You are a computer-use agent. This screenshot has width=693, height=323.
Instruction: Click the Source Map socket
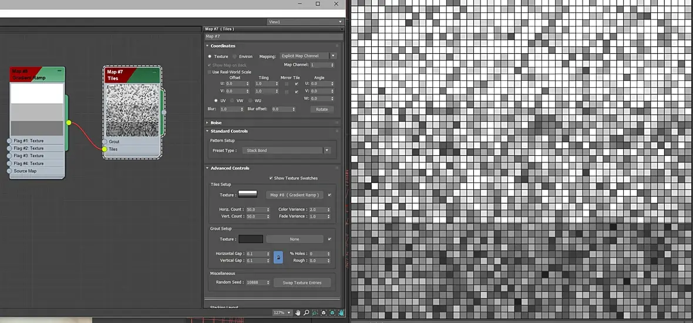[x=9, y=171]
